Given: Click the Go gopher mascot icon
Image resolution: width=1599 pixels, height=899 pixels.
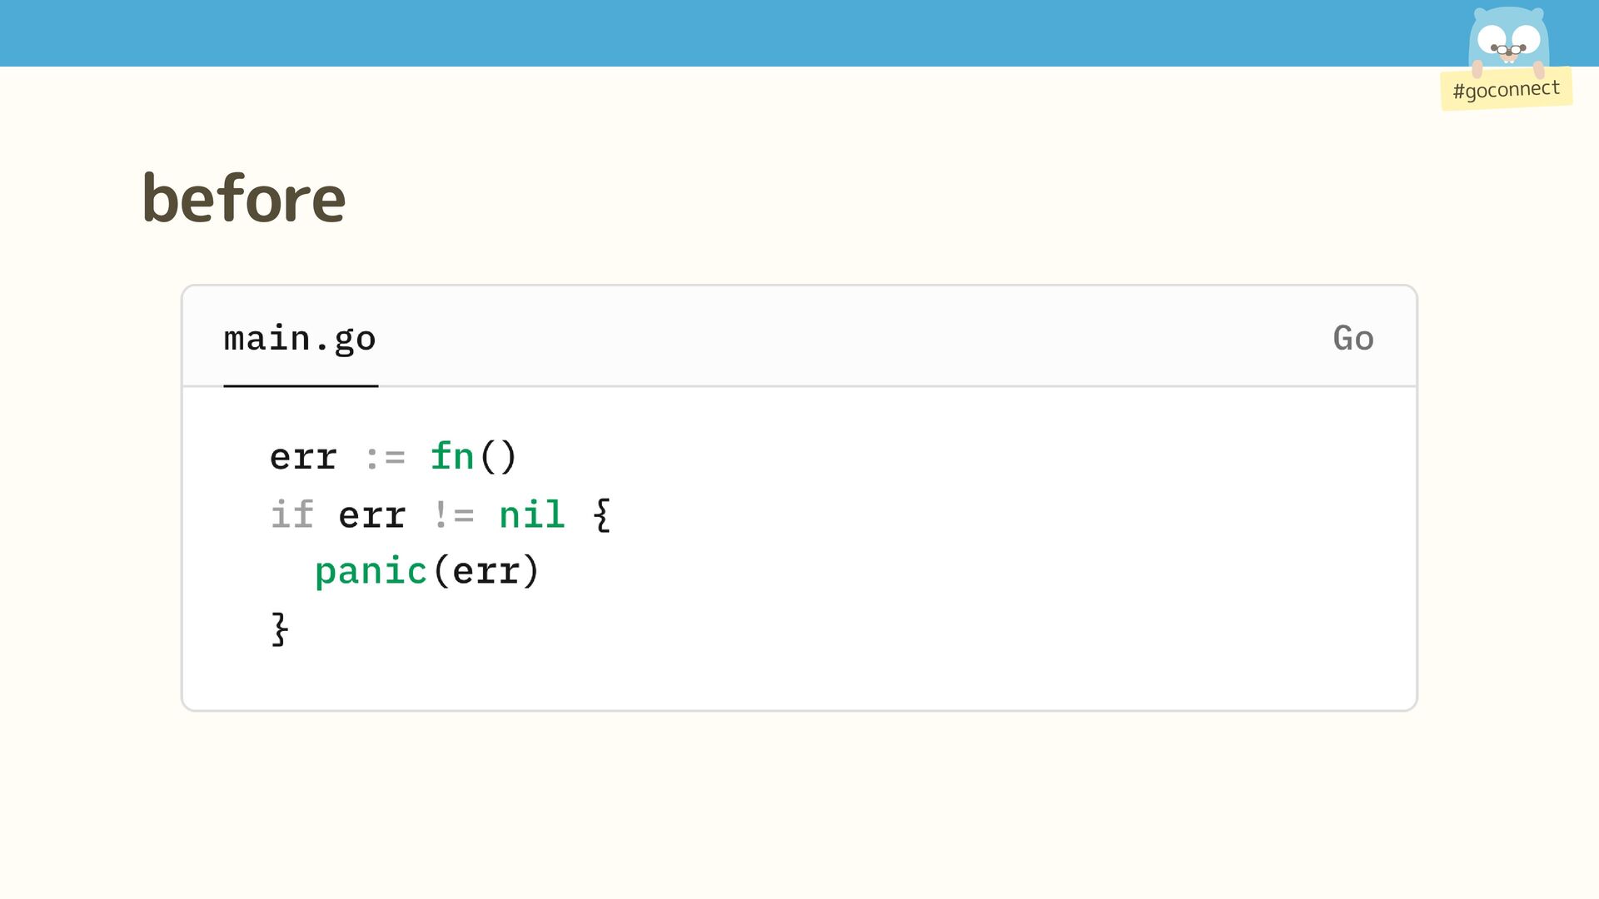Looking at the screenshot, I should point(1508,40).
